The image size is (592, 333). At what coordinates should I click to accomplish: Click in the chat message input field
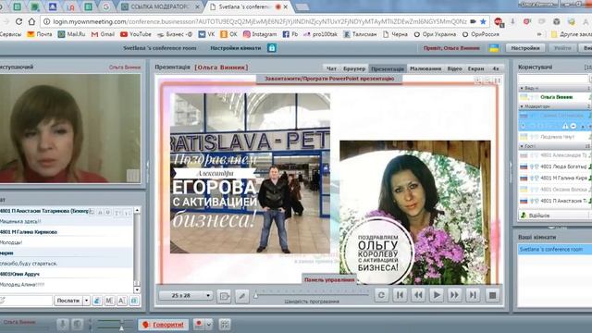pyautogui.click(x=26, y=301)
